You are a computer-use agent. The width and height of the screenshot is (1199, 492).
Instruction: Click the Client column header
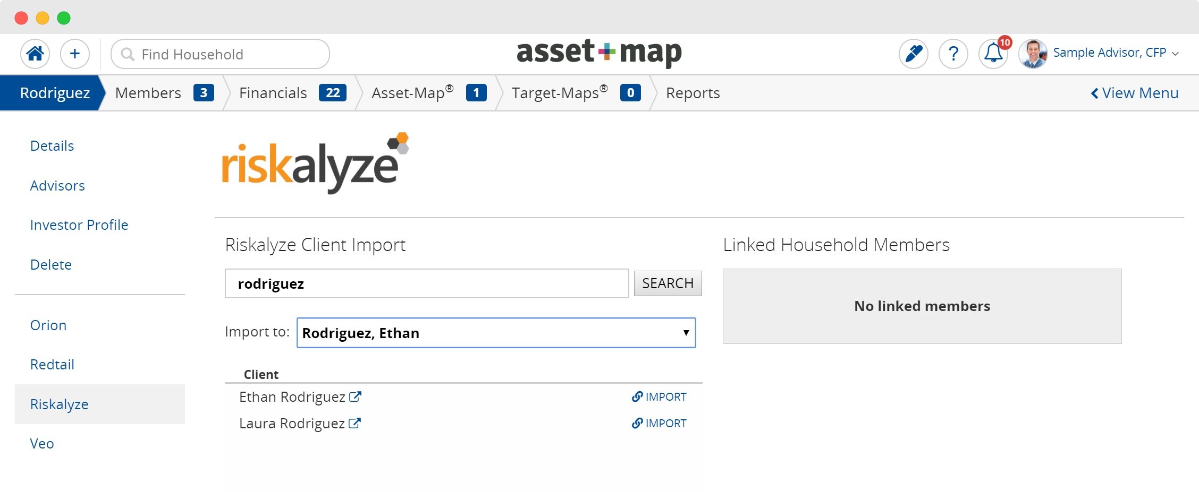coord(261,375)
